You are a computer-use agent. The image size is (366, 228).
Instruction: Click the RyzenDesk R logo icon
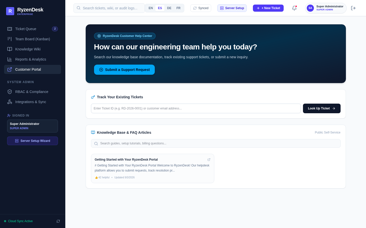click(x=10, y=11)
